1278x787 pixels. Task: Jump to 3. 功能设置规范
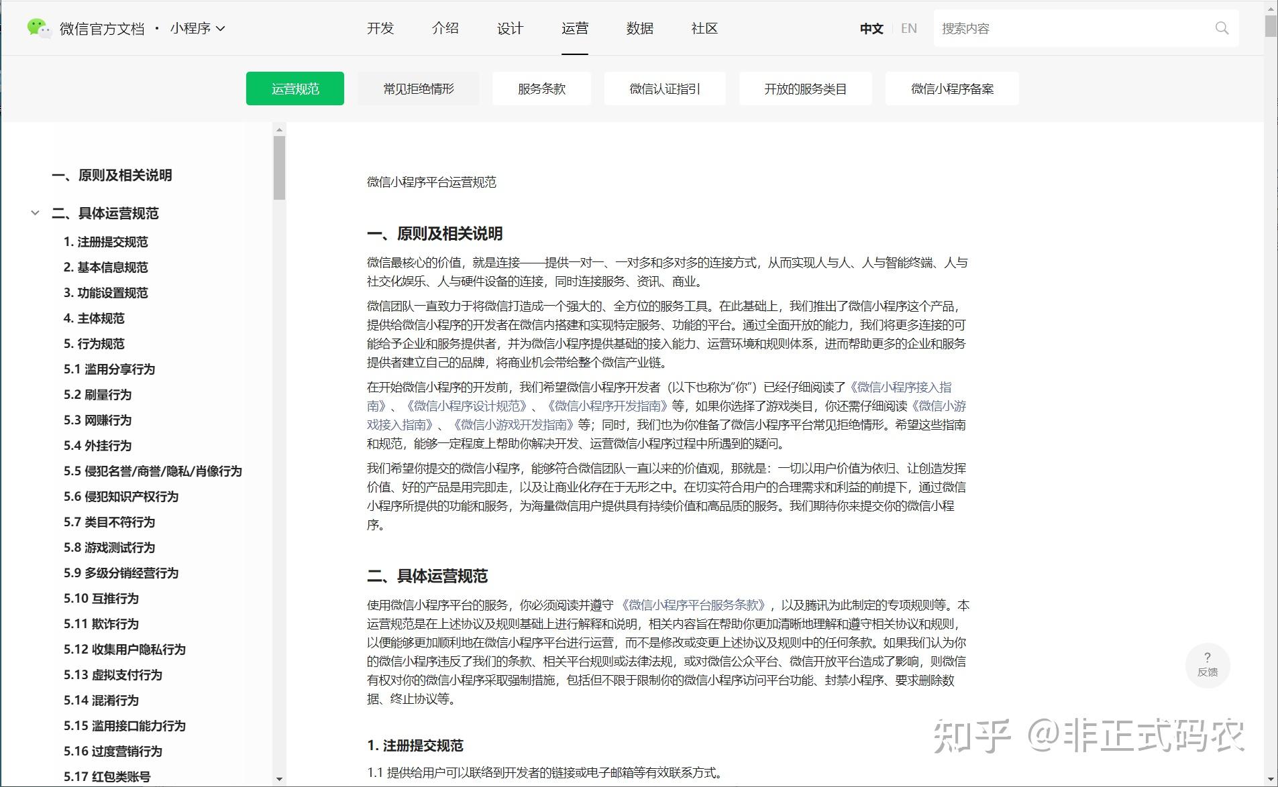point(106,293)
